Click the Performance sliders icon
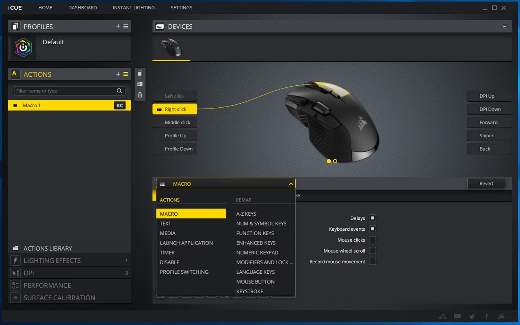The image size is (520, 325). pyautogui.click(x=15, y=285)
